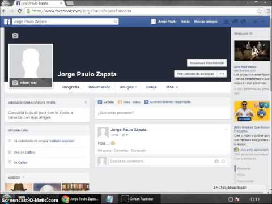Click Chrome taskbar item Jorge Paulo Zapat...
The width and height of the screenshot is (272, 204).
[81, 199]
